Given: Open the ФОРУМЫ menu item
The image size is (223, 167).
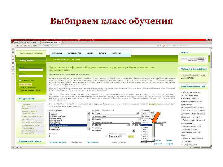Looking at the screenshot, I should click(x=116, y=53).
